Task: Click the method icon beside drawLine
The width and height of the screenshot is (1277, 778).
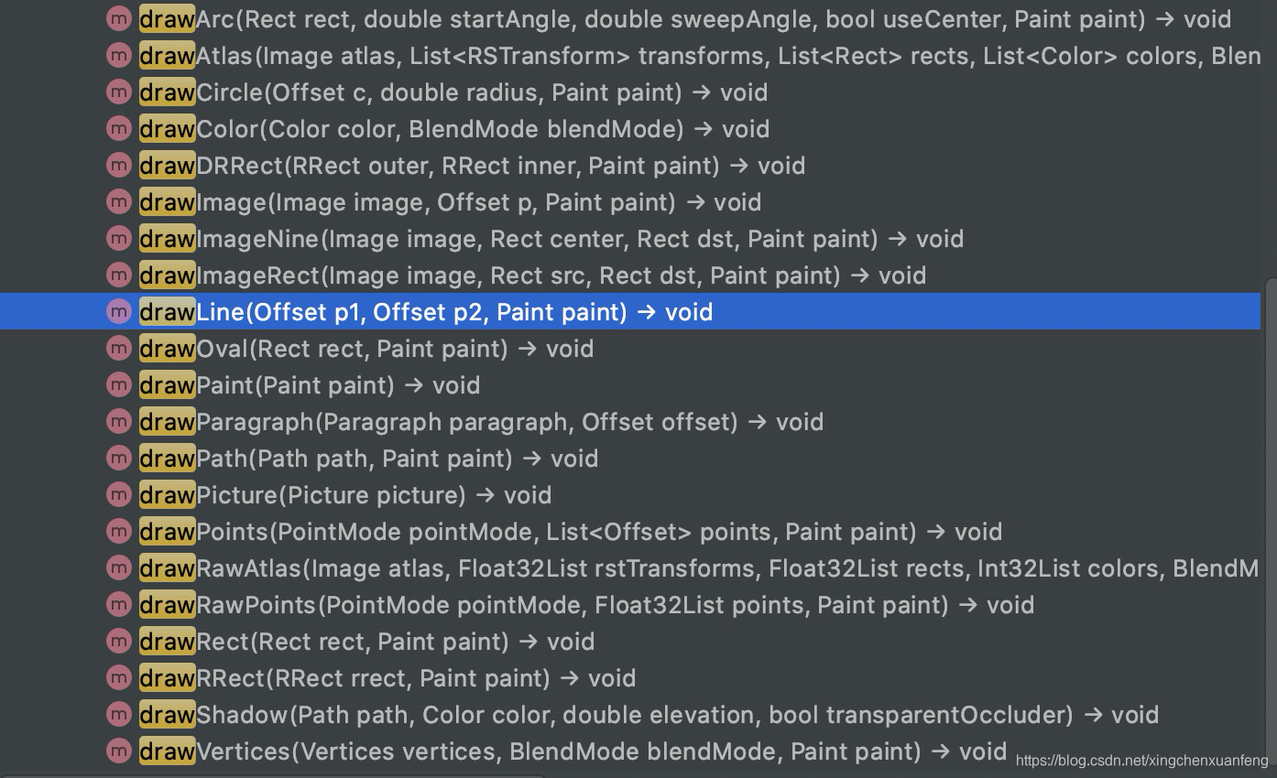Action: [119, 312]
